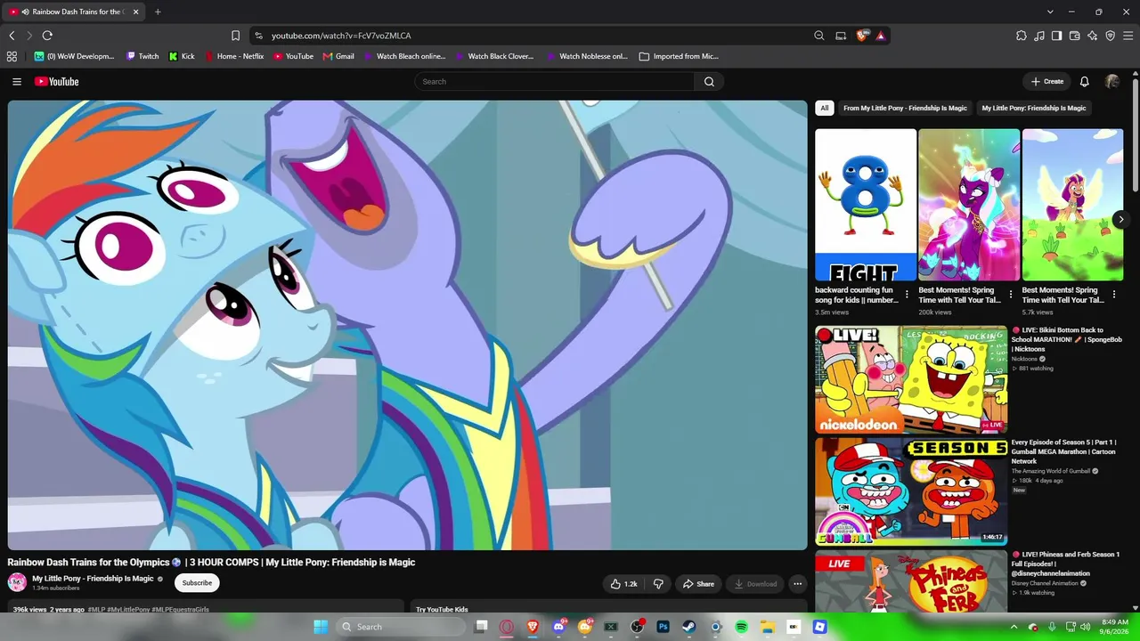Open the Kick bookmark
The image size is (1140, 641).
click(x=182, y=56)
